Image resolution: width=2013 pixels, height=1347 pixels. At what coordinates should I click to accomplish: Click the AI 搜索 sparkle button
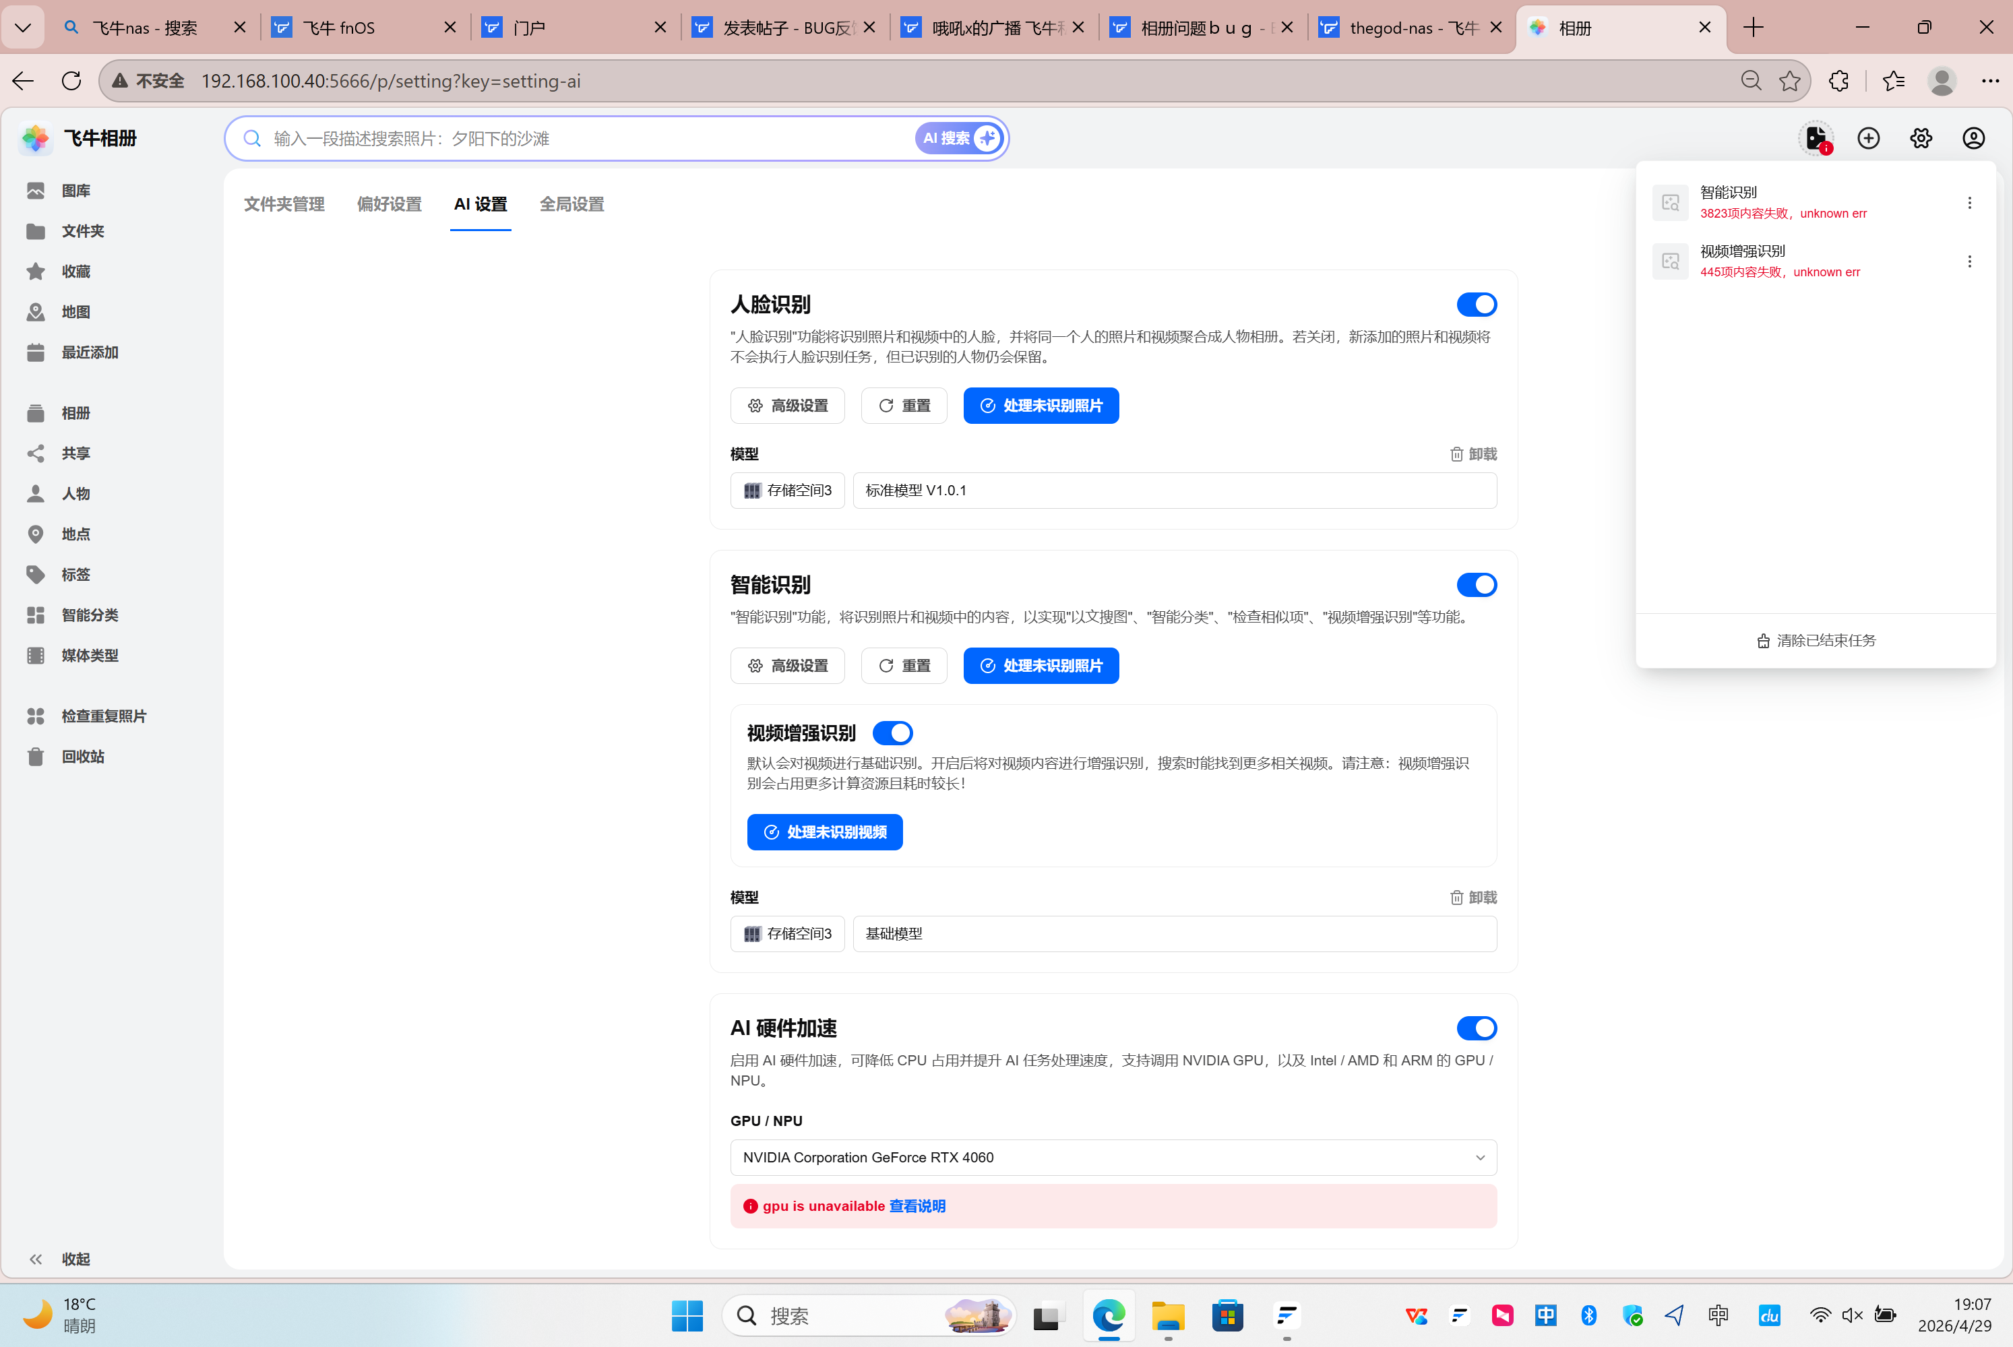(x=959, y=138)
